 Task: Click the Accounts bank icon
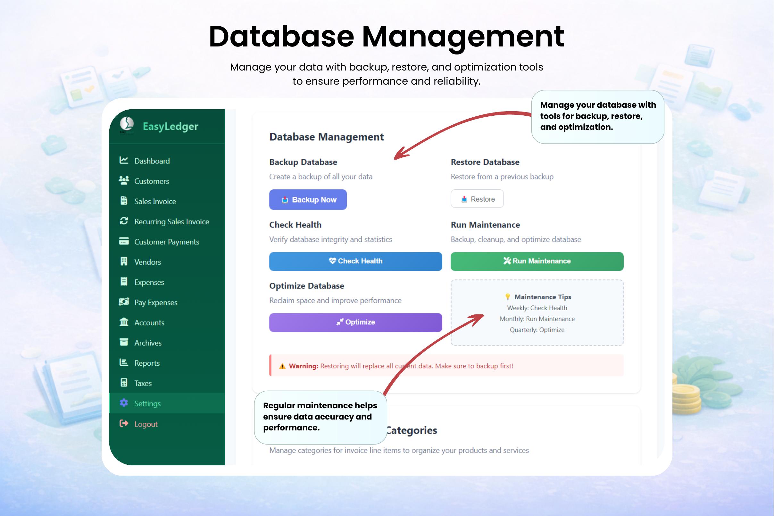pos(124,322)
